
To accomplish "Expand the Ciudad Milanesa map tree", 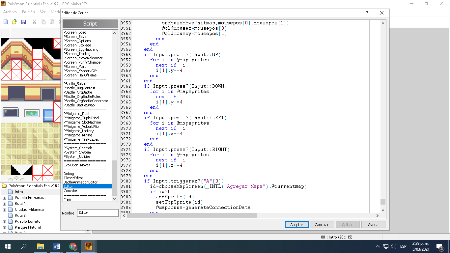I will pyautogui.click(x=4, y=210).
